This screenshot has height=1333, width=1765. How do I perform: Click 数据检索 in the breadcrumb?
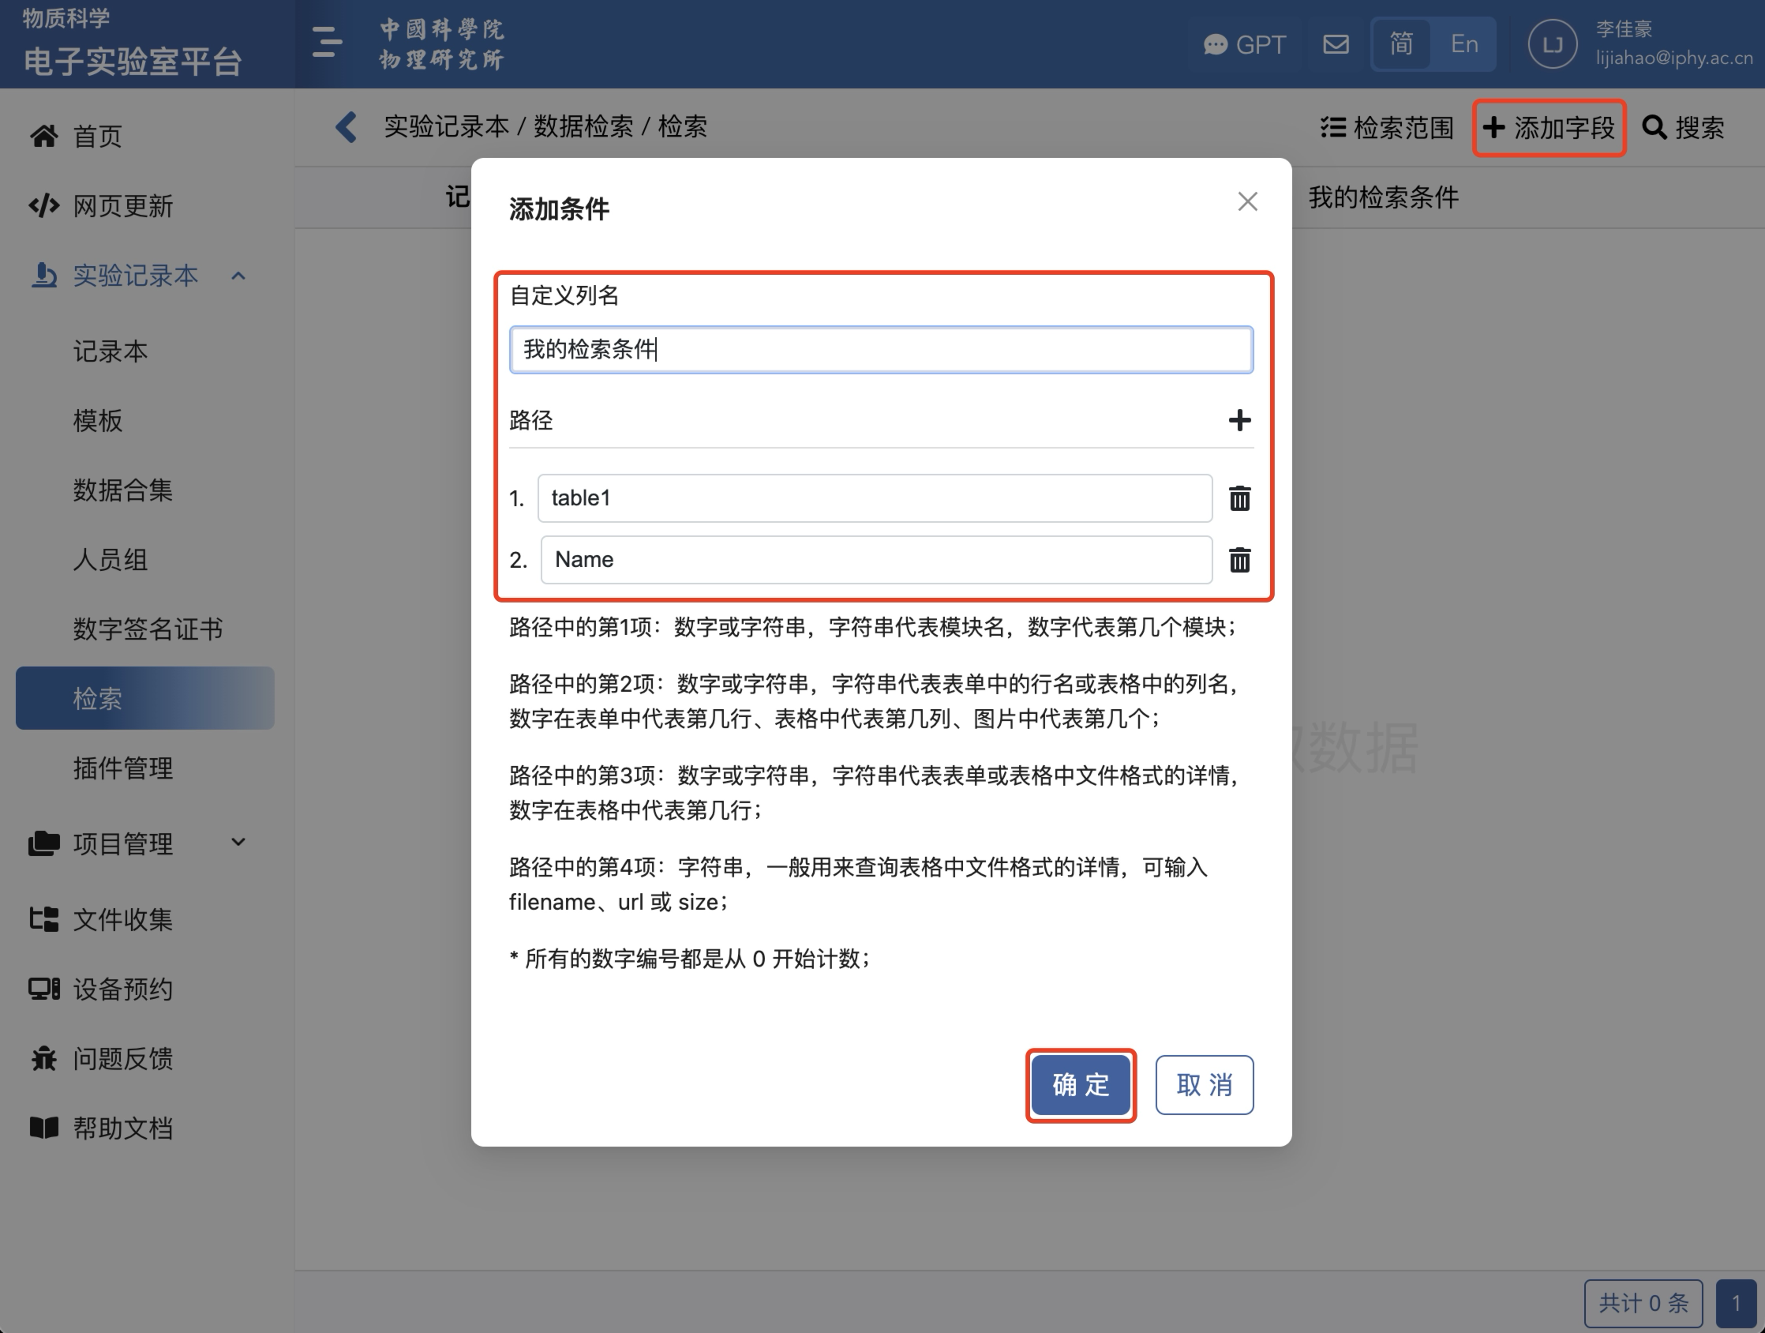coord(583,126)
